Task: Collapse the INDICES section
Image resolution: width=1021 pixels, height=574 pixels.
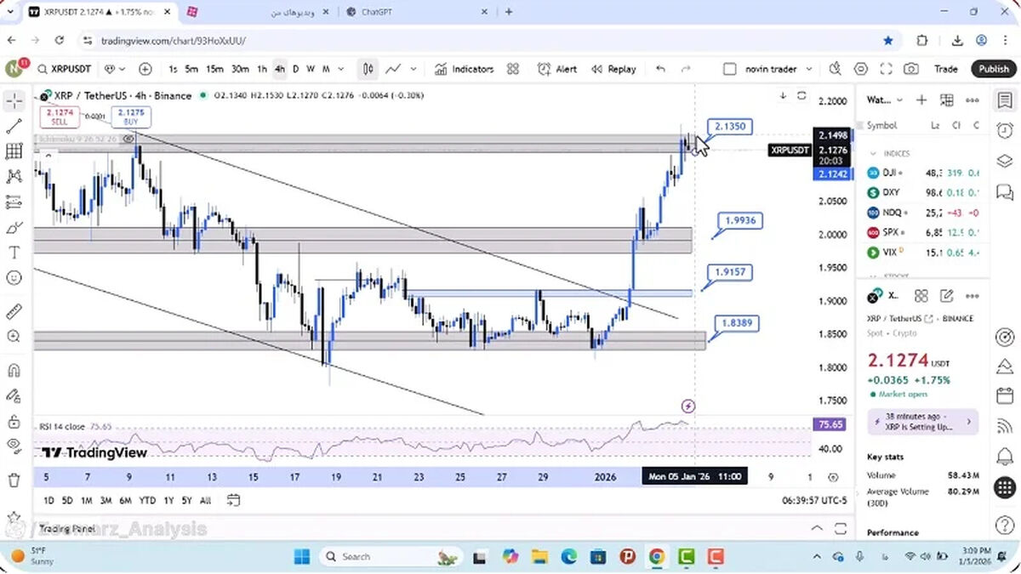Action: (x=873, y=154)
